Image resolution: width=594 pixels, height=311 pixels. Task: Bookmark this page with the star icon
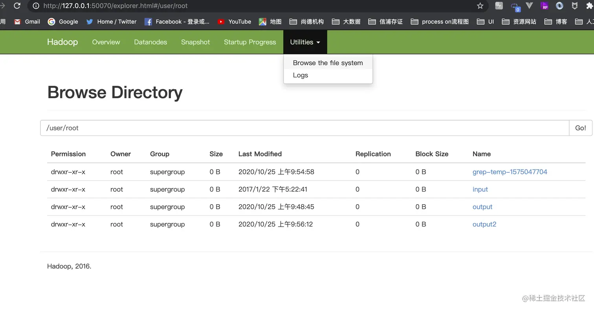(480, 6)
